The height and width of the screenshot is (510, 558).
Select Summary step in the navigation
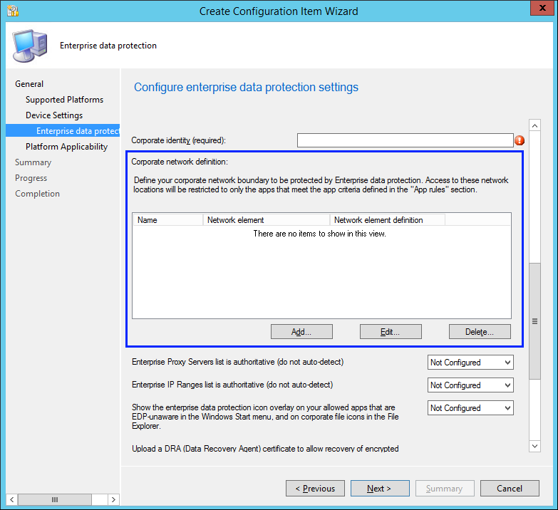33,162
